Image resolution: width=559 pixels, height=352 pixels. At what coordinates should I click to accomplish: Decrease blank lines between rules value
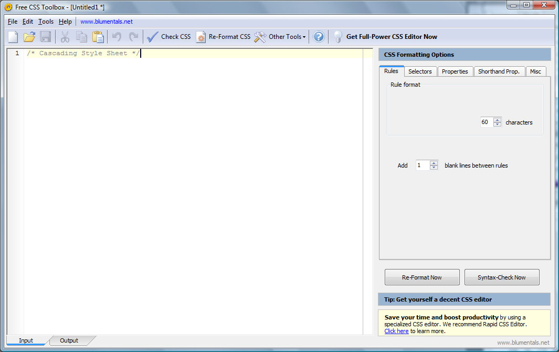(434, 168)
